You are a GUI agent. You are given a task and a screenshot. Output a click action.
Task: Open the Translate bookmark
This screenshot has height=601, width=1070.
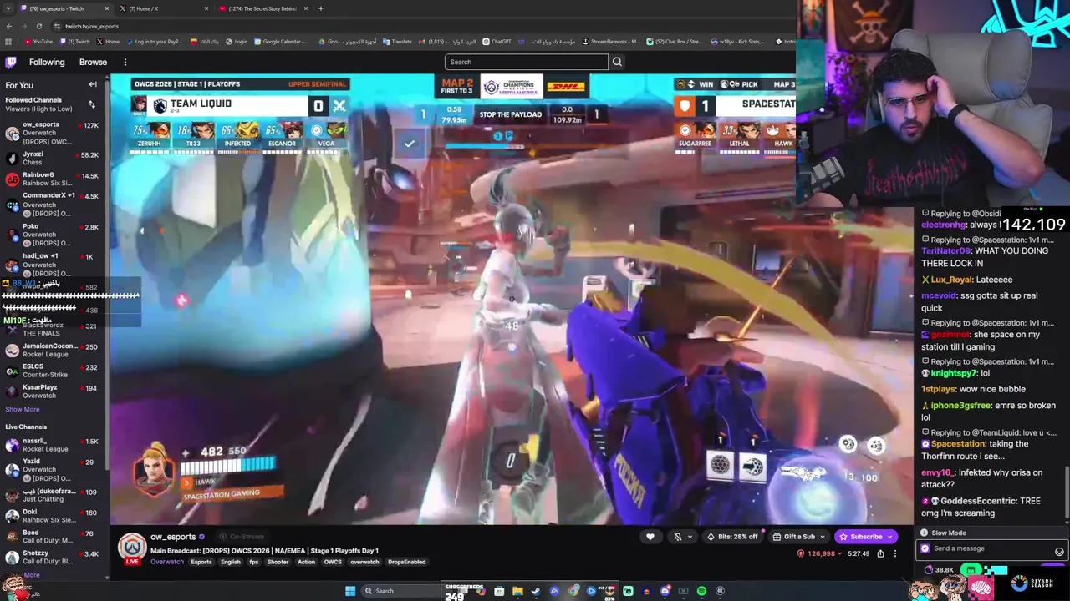(x=397, y=42)
